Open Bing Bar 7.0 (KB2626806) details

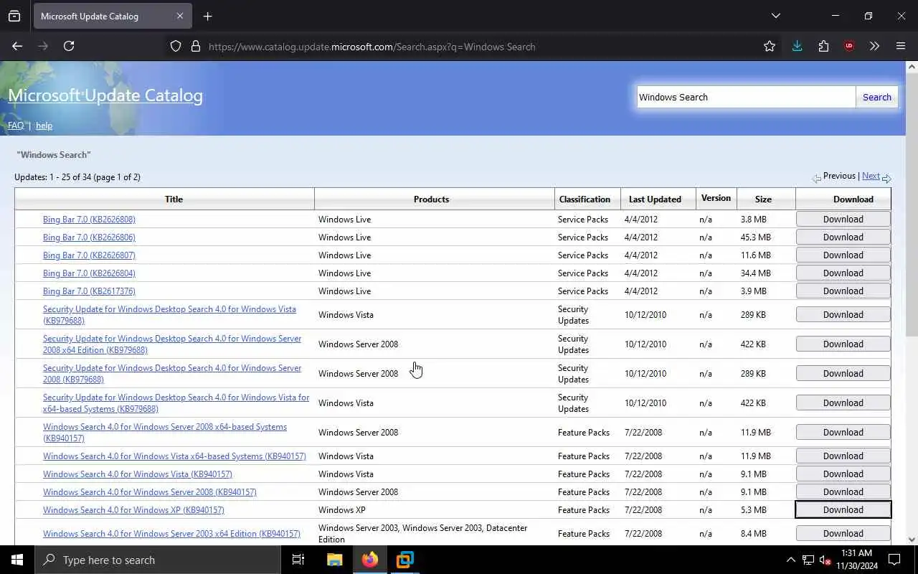[x=89, y=237]
